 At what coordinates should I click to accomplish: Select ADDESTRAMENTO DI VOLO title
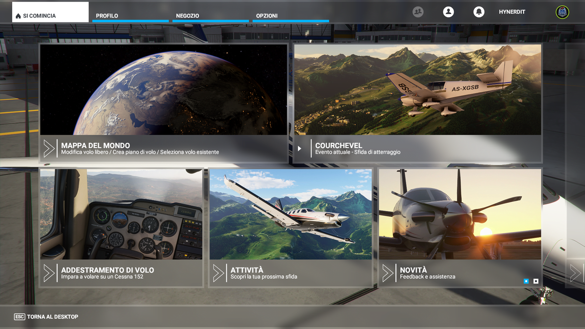(x=108, y=270)
